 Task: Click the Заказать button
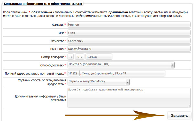coord(179,116)
